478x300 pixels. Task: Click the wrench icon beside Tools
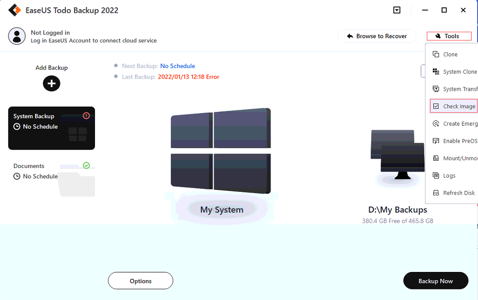click(x=438, y=36)
